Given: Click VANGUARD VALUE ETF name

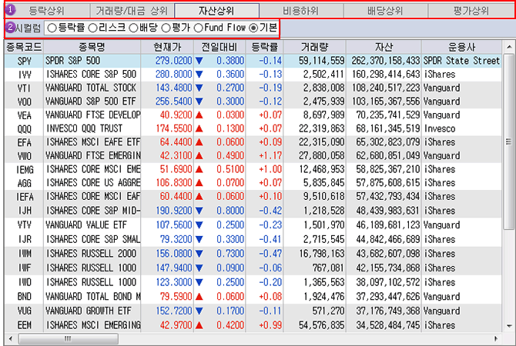Looking at the screenshot, I should tap(86, 225).
